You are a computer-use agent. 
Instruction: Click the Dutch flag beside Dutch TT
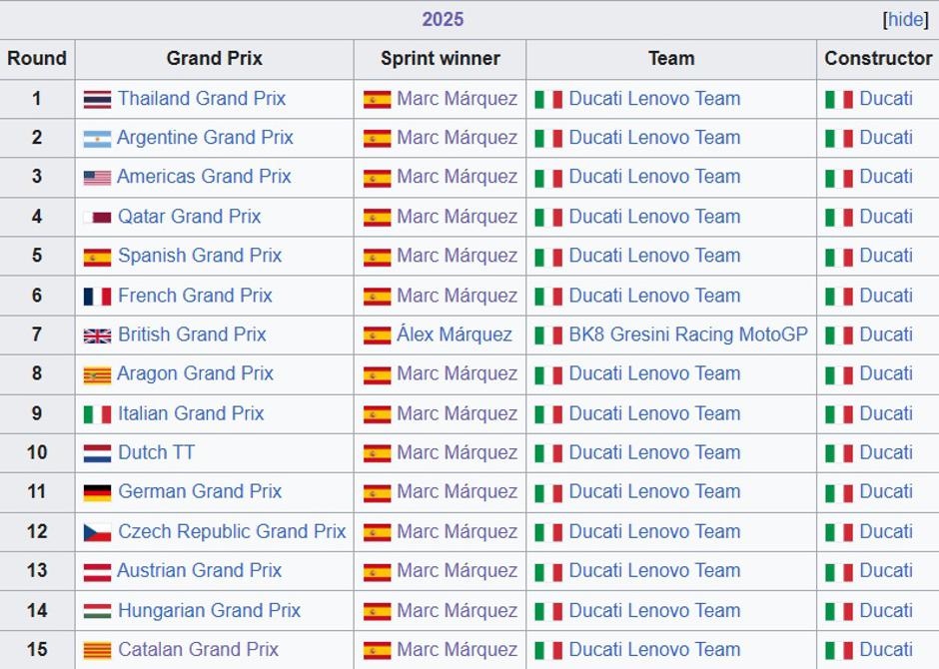[97, 453]
